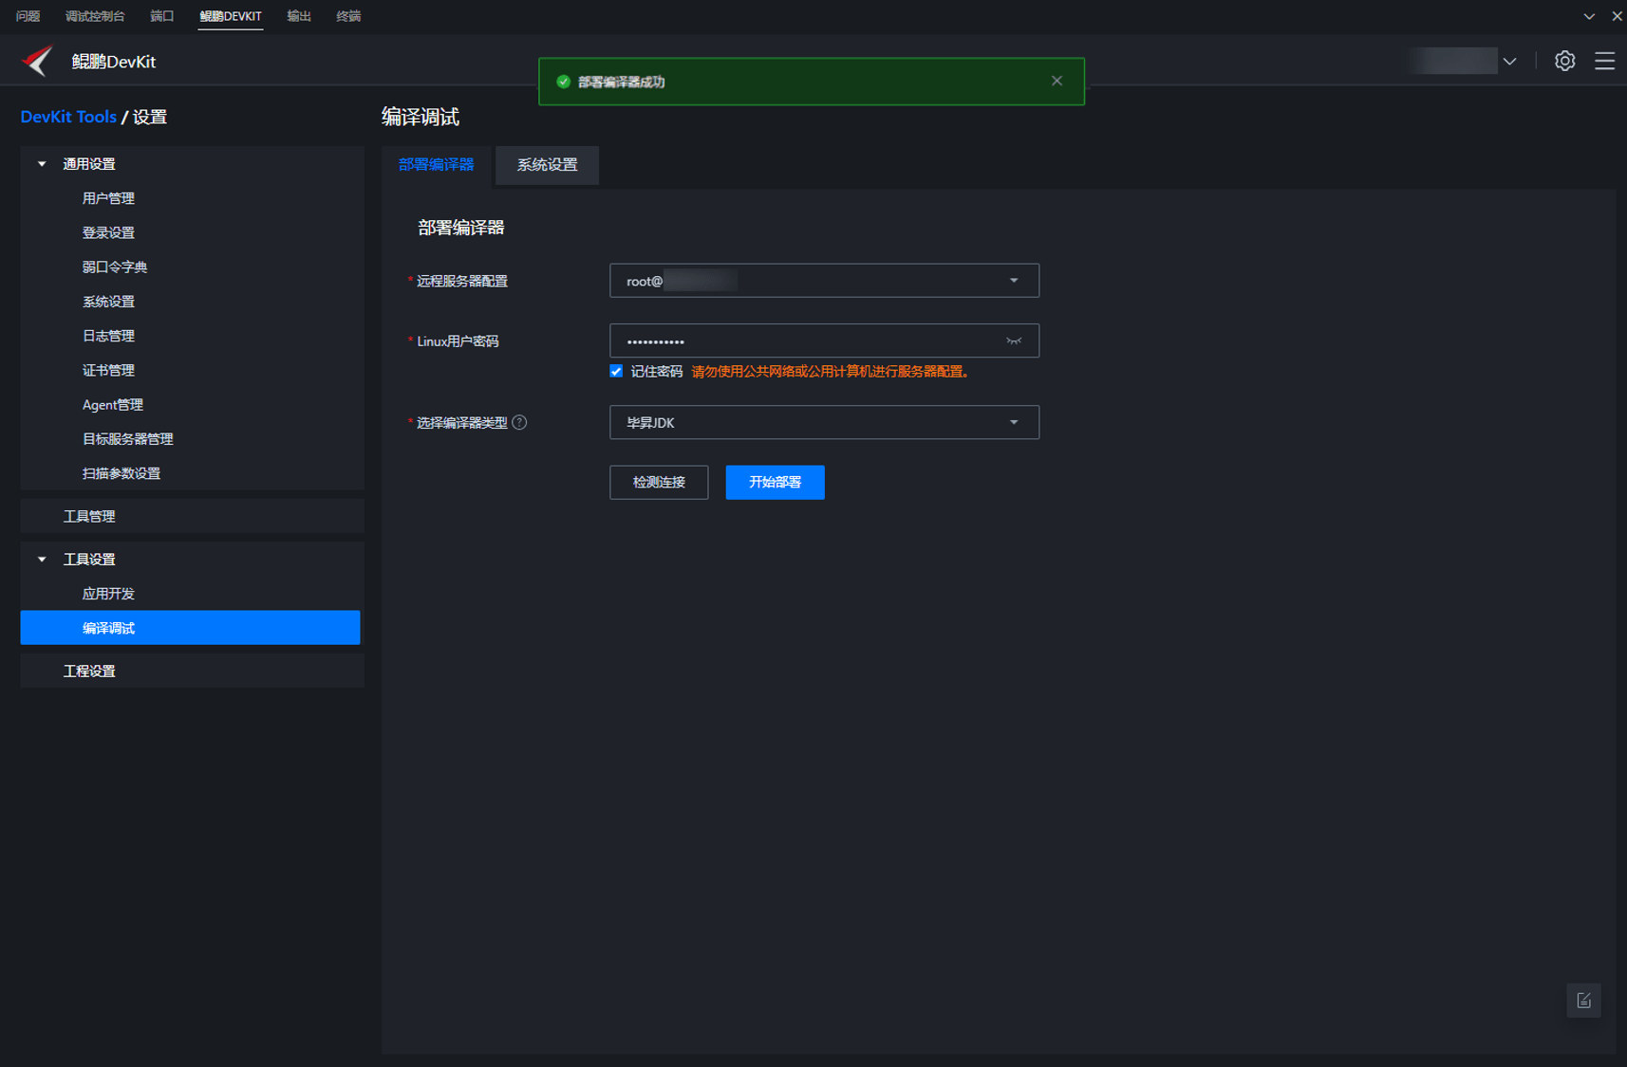Select the highlighted 编译调试 sidebar item

click(x=190, y=628)
